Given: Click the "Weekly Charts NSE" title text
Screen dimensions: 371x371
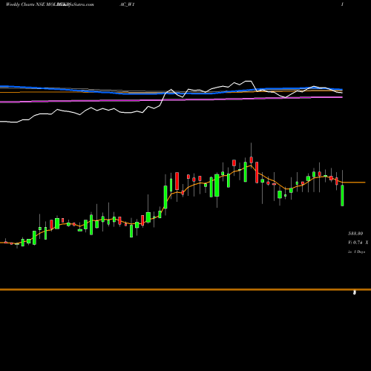Looking at the screenshot, I should (x=24, y=4).
